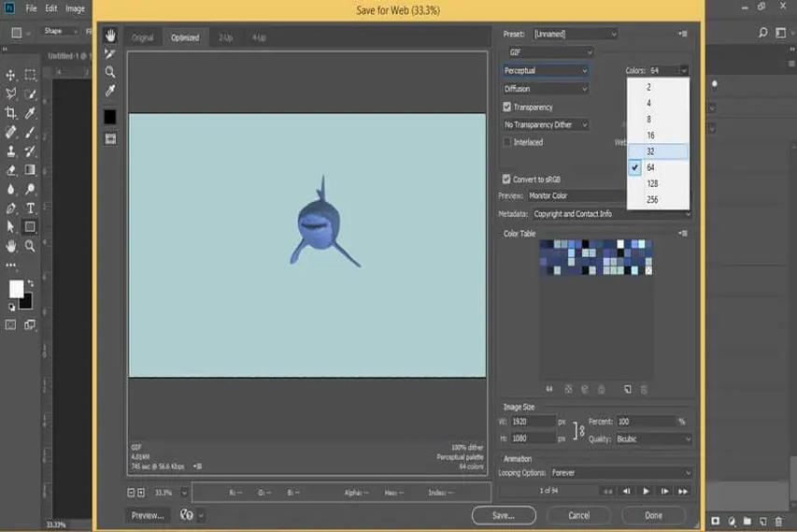Viewport: 797px width, 532px height.
Task: Uncheck Convert to sRGB
Action: click(x=506, y=179)
